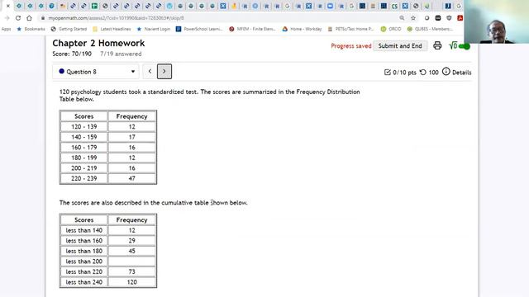529x297 pixels.
Task: Click the 'less than 180' row label
Action: click(84, 251)
